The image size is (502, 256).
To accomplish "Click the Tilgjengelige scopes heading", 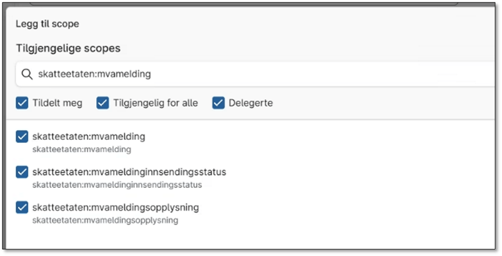I will tap(68, 49).
